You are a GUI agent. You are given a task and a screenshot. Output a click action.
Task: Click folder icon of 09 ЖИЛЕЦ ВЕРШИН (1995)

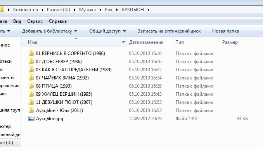(x=31, y=94)
